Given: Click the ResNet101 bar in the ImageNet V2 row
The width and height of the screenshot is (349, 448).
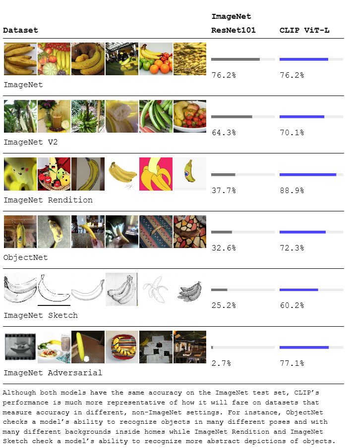Looking at the screenshot, I should pyautogui.click(x=243, y=117).
